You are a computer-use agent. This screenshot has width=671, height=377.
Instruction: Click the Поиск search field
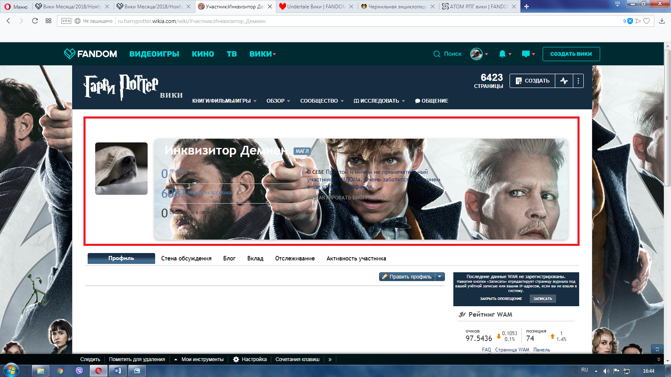point(447,54)
